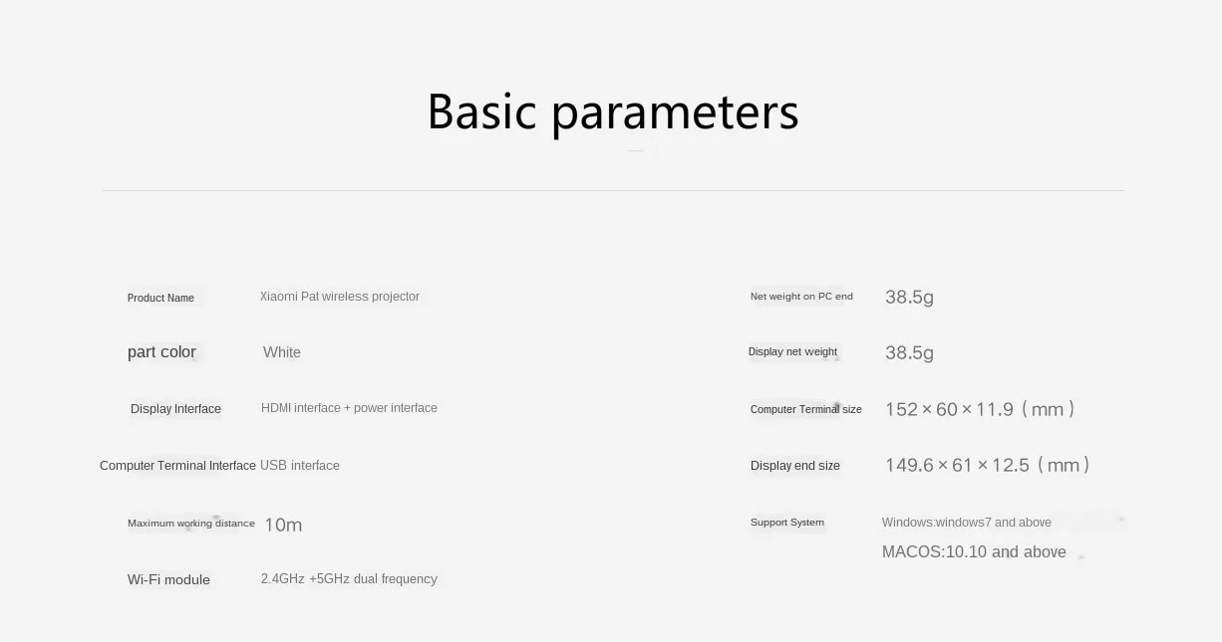This screenshot has height=642, width=1222.
Task: Click the 10m distance value
Action: (283, 525)
